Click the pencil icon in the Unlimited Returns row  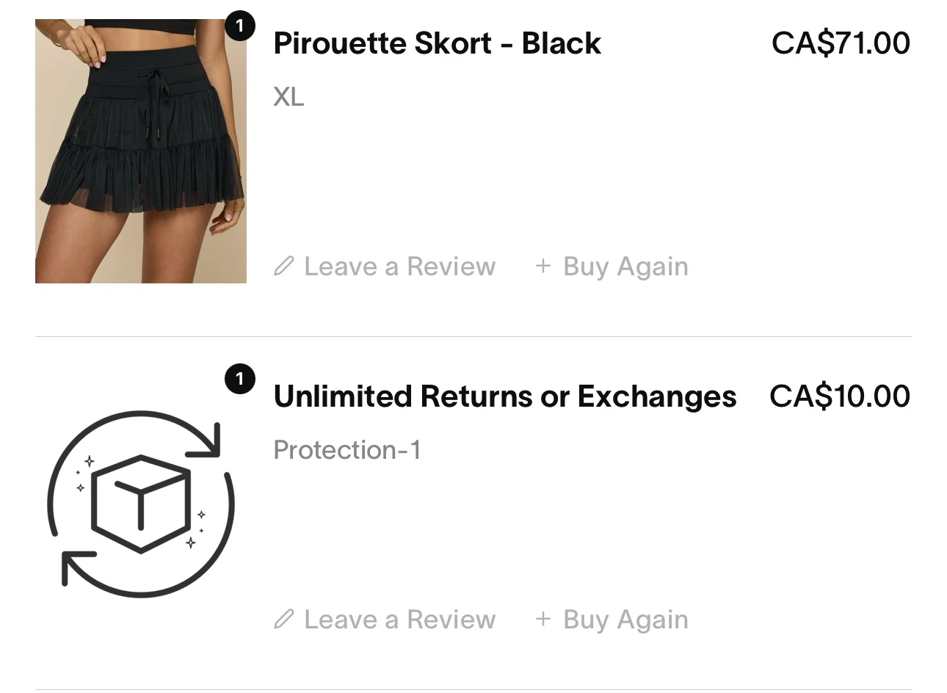coord(283,619)
